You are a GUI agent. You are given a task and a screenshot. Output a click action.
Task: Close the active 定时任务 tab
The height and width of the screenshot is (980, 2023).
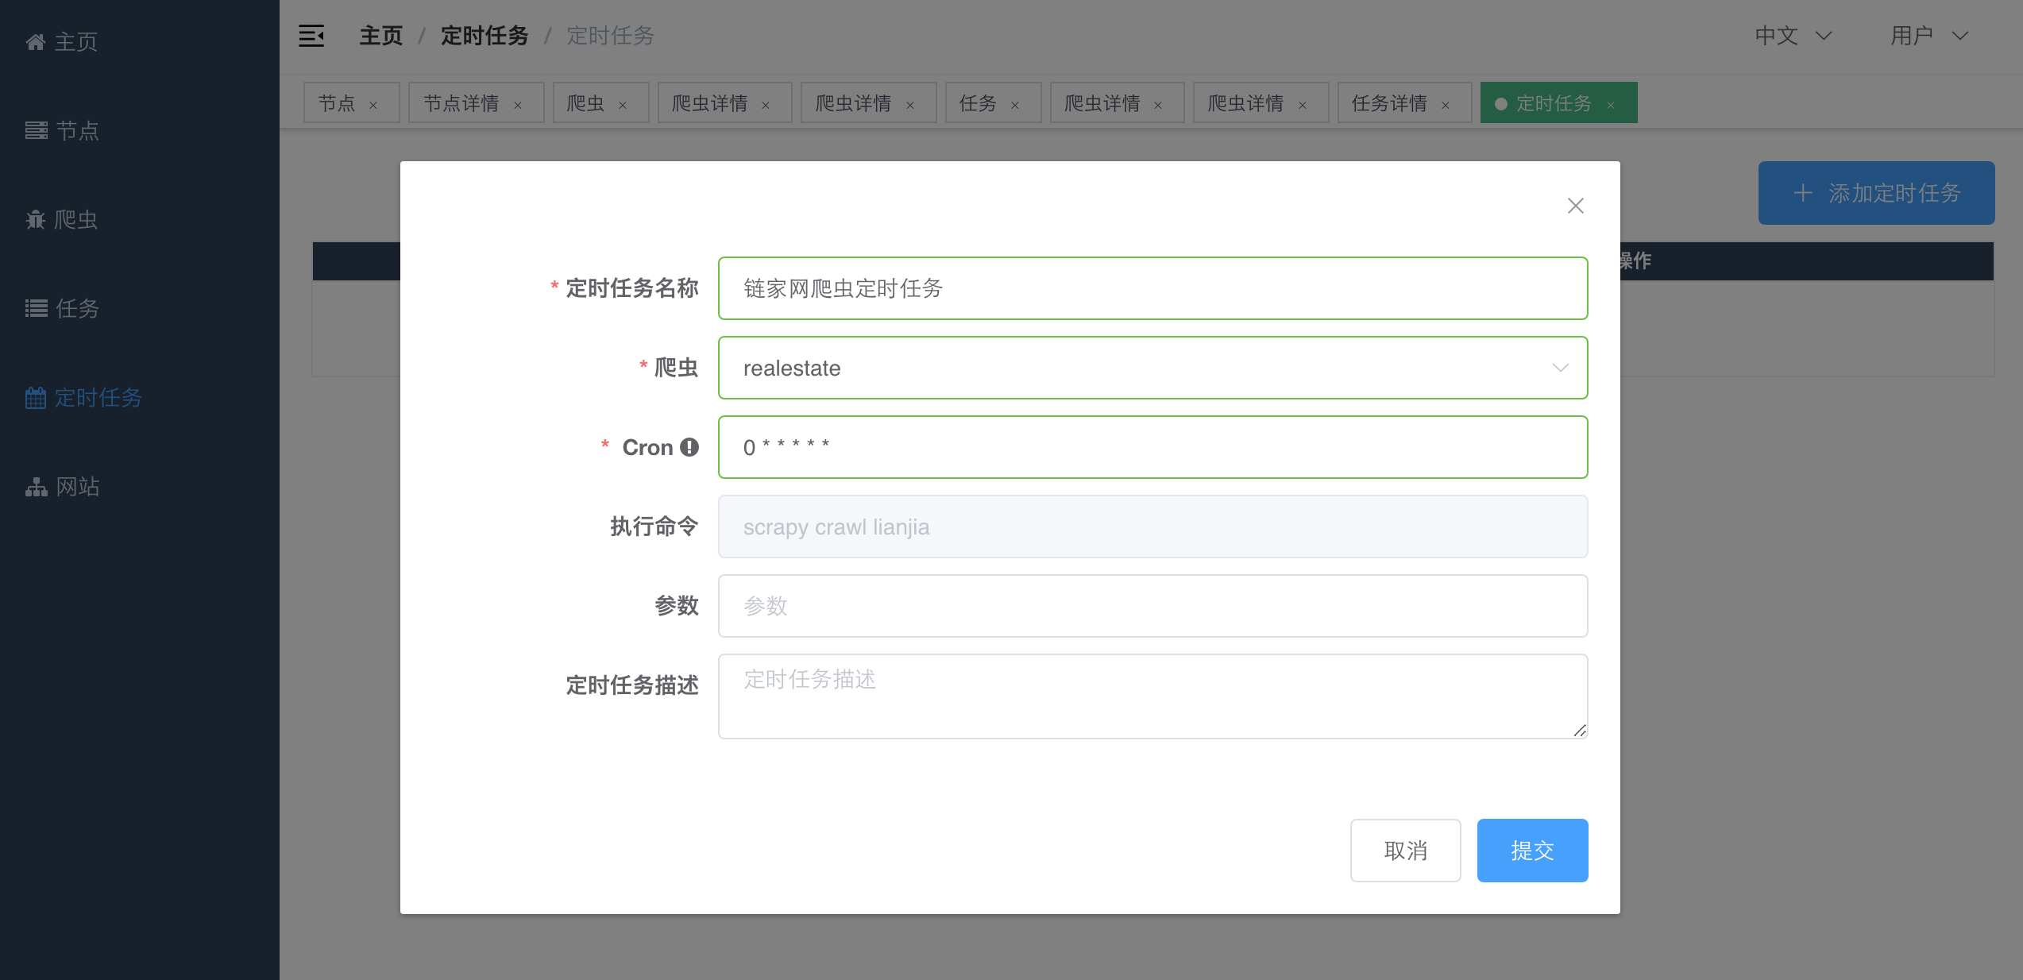point(1611,105)
